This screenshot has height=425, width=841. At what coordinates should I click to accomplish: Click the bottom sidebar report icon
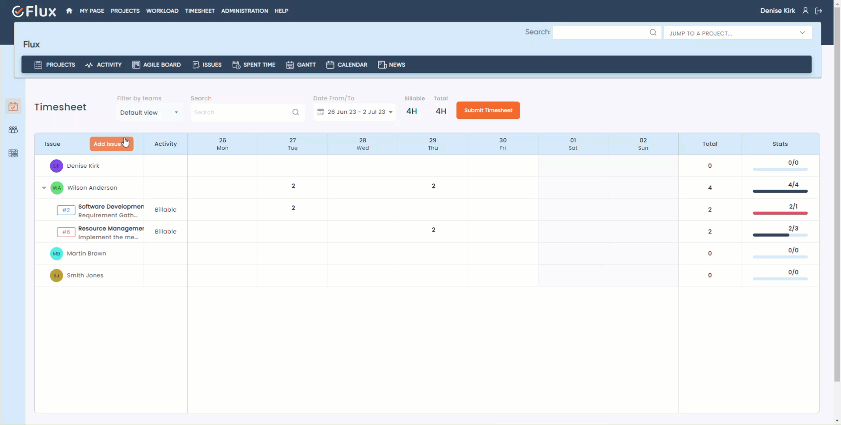point(13,153)
